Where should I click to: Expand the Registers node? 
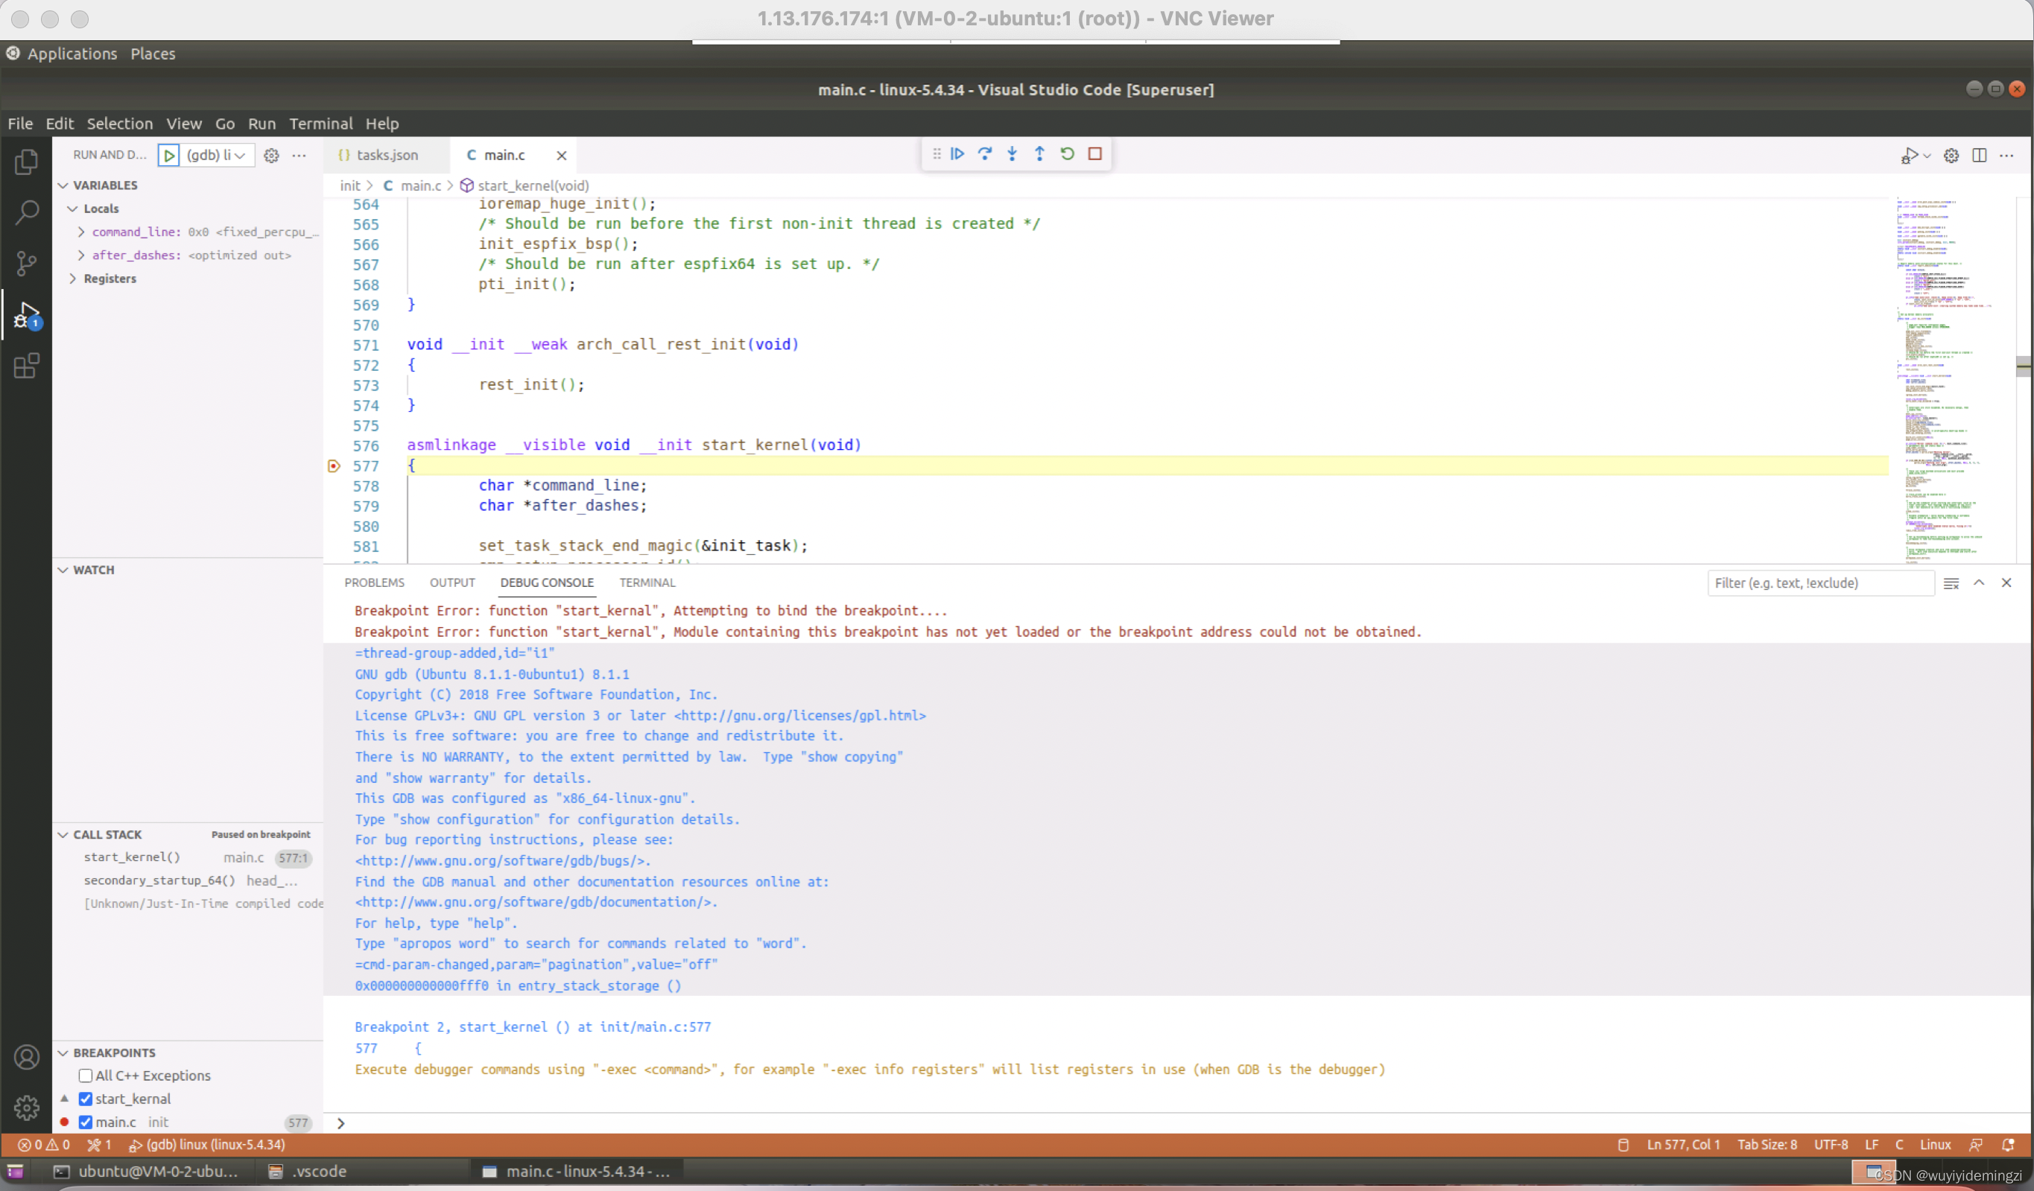click(73, 279)
